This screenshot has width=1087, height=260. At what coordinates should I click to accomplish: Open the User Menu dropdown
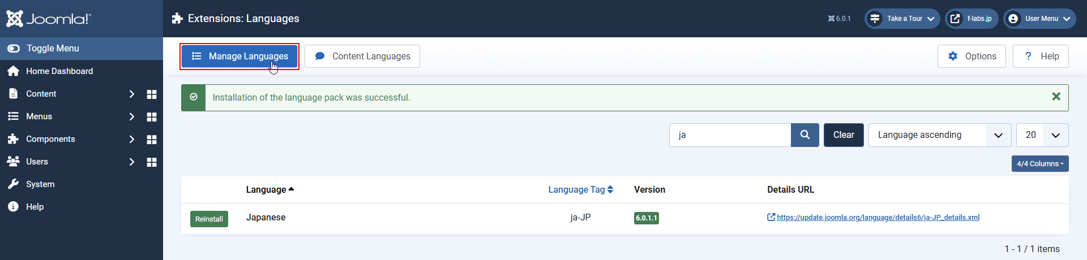(x=1039, y=19)
